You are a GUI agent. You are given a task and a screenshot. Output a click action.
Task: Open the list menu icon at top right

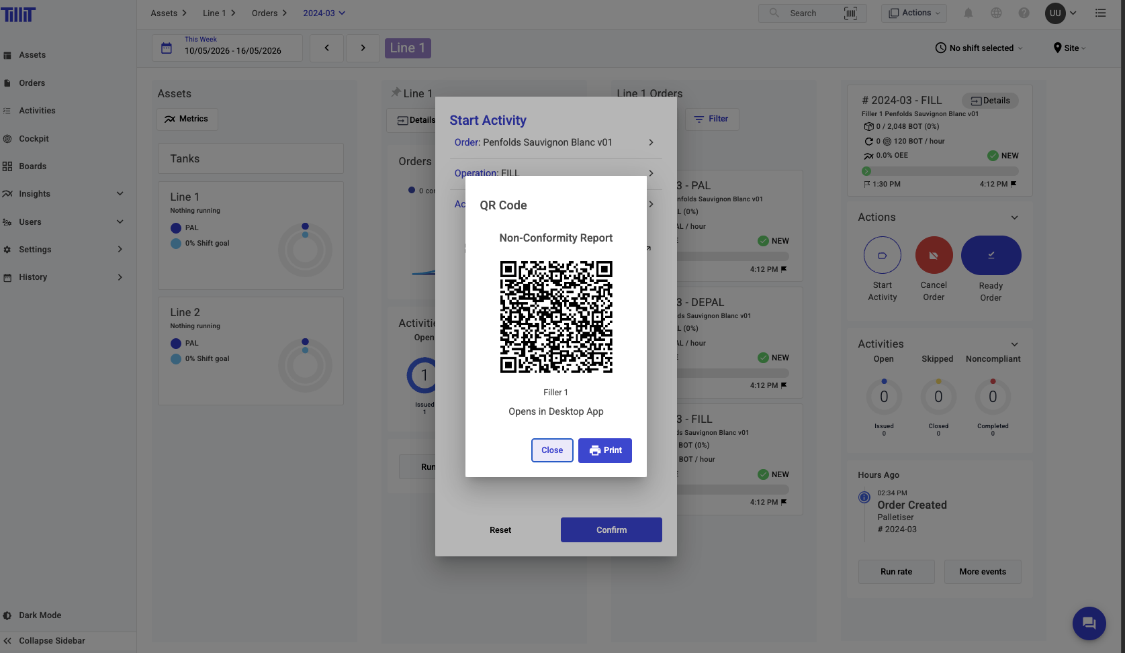(1100, 13)
